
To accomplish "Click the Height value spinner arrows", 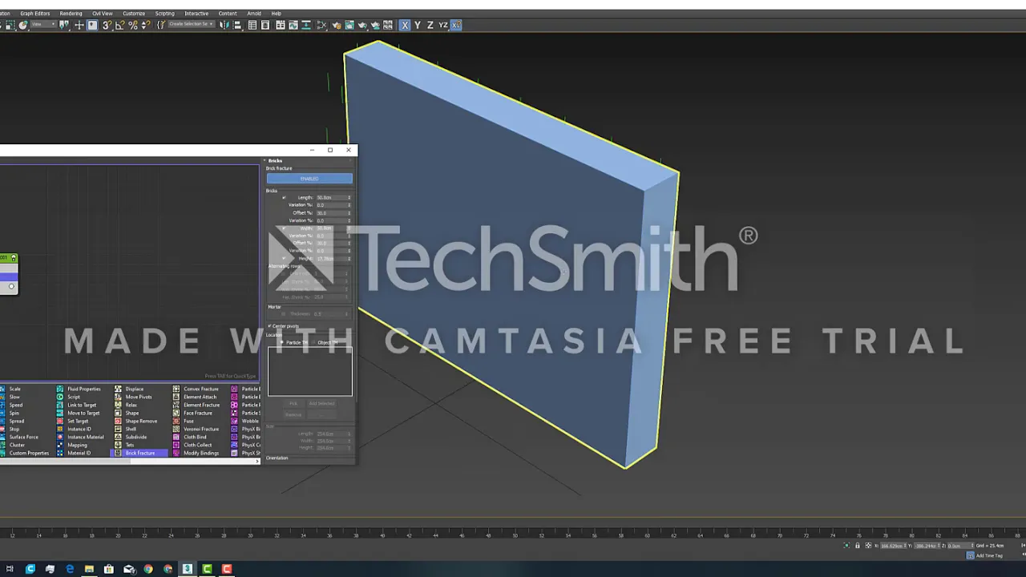I will click(x=349, y=259).
